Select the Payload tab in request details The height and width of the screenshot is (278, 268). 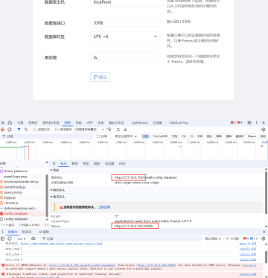click(x=74, y=163)
